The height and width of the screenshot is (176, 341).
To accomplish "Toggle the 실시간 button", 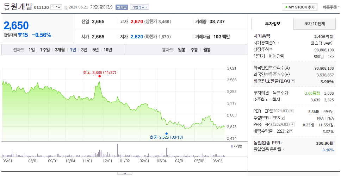I will 122,7.
